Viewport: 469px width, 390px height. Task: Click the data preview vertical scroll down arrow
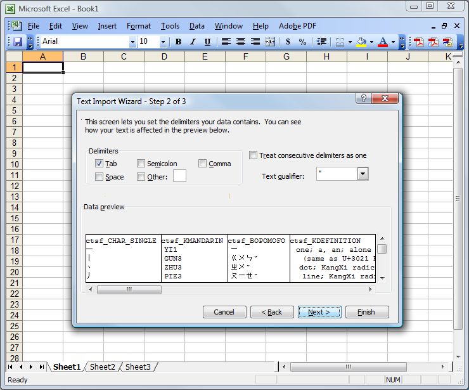coord(382,278)
